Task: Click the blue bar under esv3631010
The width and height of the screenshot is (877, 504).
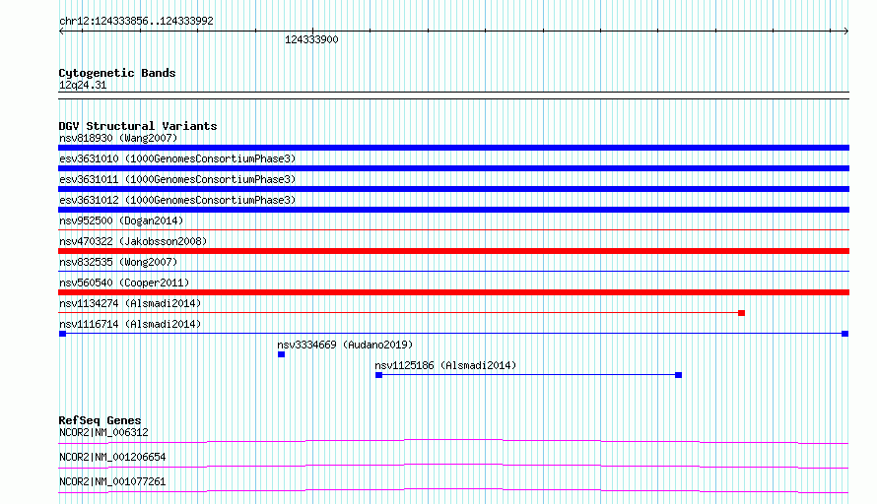Action: (453, 168)
